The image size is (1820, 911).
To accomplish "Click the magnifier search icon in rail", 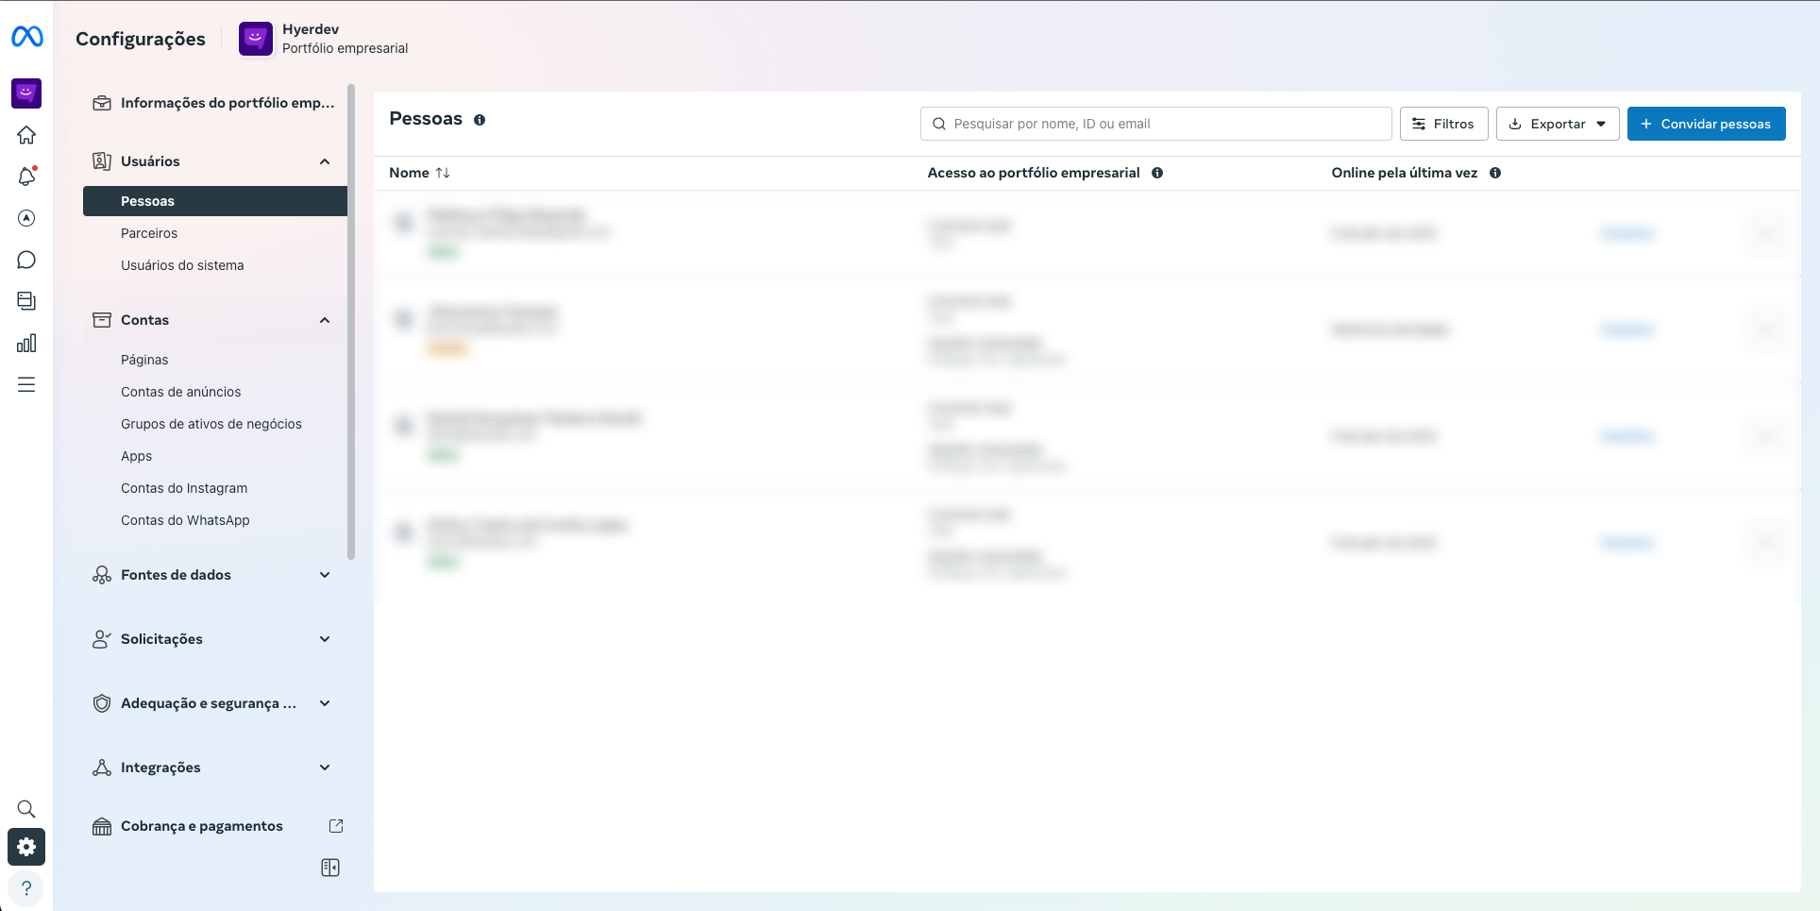I will pyautogui.click(x=26, y=809).
